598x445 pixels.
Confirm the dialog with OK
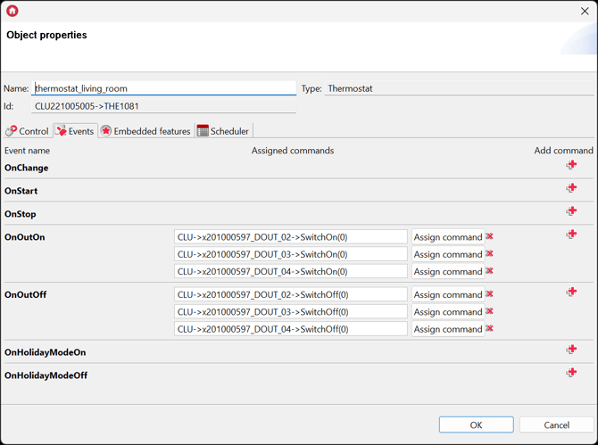coord(476,424)
